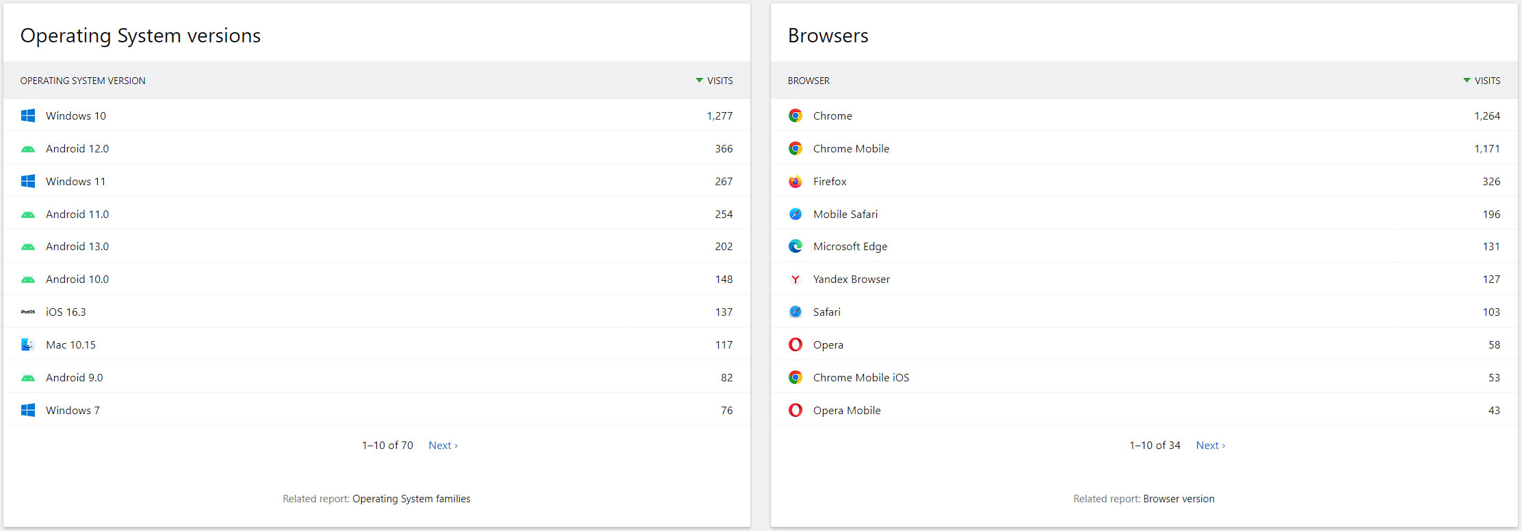Select the Android 11.0 row label
1522x531 pixels.
[x=77, y=215]
